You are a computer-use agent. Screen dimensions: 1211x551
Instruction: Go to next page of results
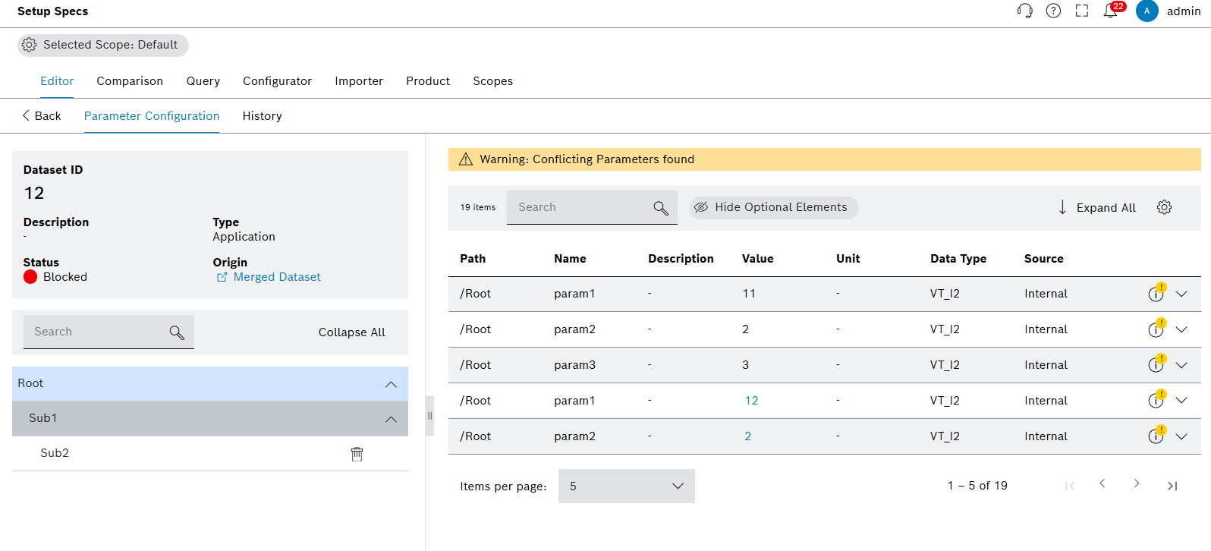pyautogui.click(x=1136, y=484)
